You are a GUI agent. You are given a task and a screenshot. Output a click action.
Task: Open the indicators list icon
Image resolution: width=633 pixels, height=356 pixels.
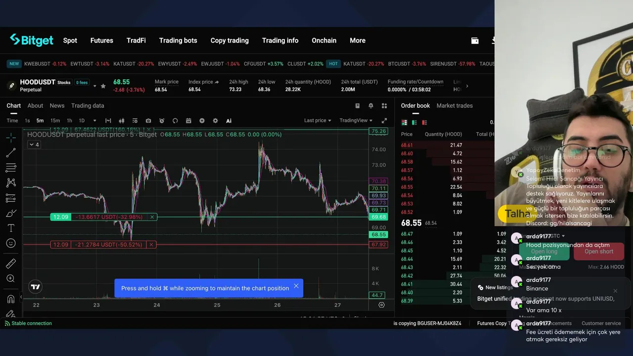coord(135,121)
